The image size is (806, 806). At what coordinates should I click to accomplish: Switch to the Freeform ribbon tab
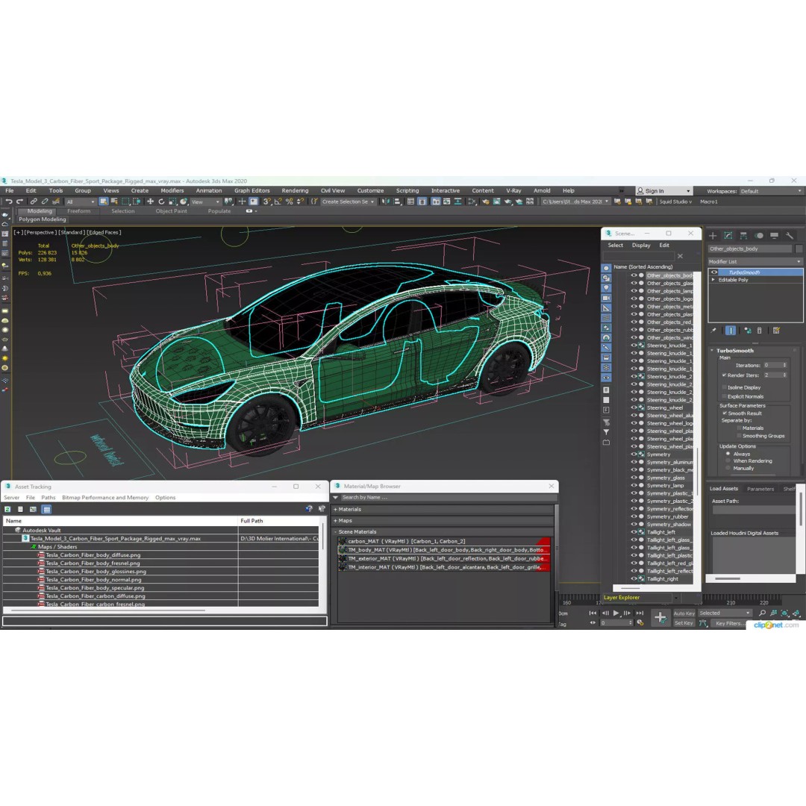pyautogui.click(x=78, y=211)
